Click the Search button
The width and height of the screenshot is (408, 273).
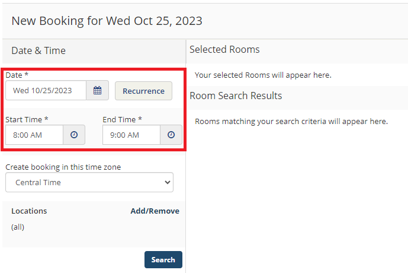[x=163, y=260]
